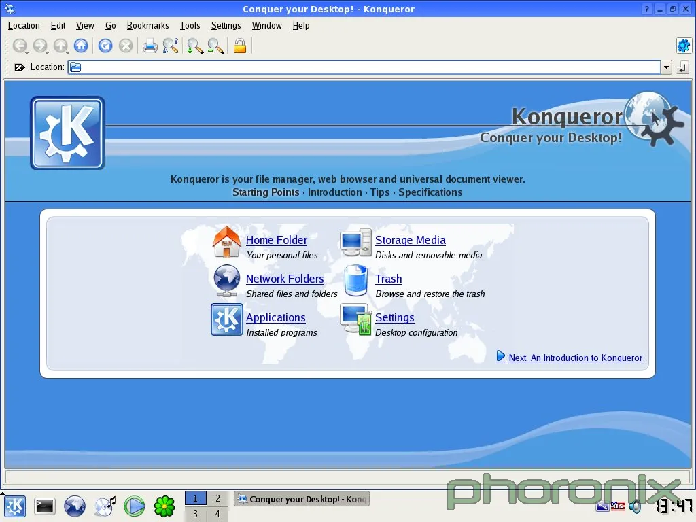Click the Up arrow toolbar icon
Viewport: 696px width, 522px height.
60,46
